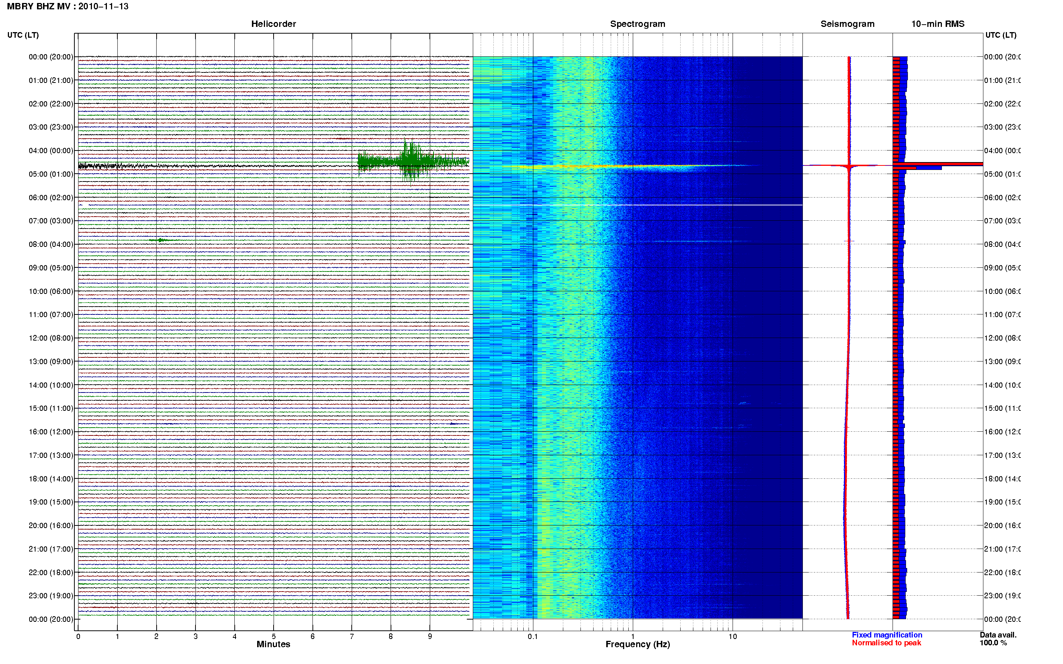The image size is (1063, 664).
Task: Click the large green earthquake waveform in helicorder
Action: click(x=413, y=161)
